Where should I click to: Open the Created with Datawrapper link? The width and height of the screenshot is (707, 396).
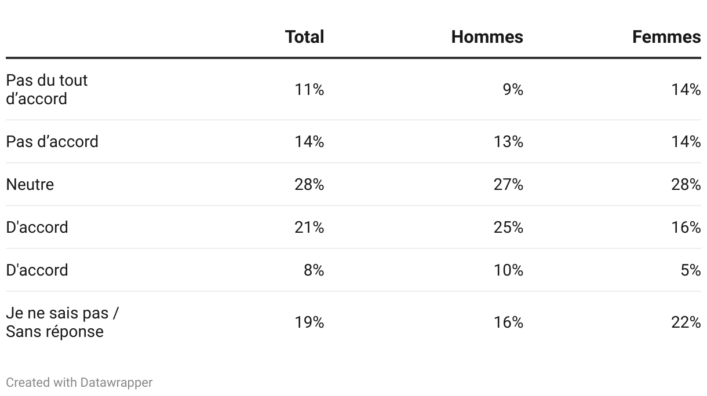click(79, 383)
